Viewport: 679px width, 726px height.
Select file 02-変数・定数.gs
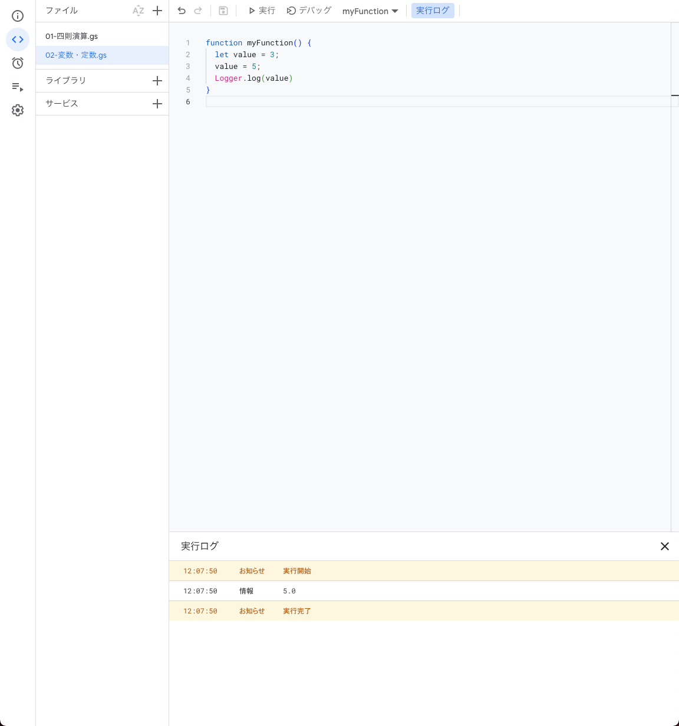point(102,55)
